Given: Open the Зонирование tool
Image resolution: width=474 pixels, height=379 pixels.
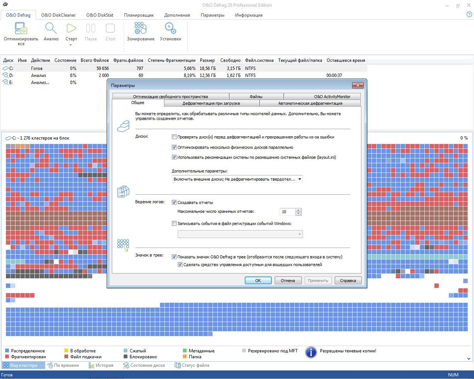Looking at the screenshot, I should tap(141, 28).
